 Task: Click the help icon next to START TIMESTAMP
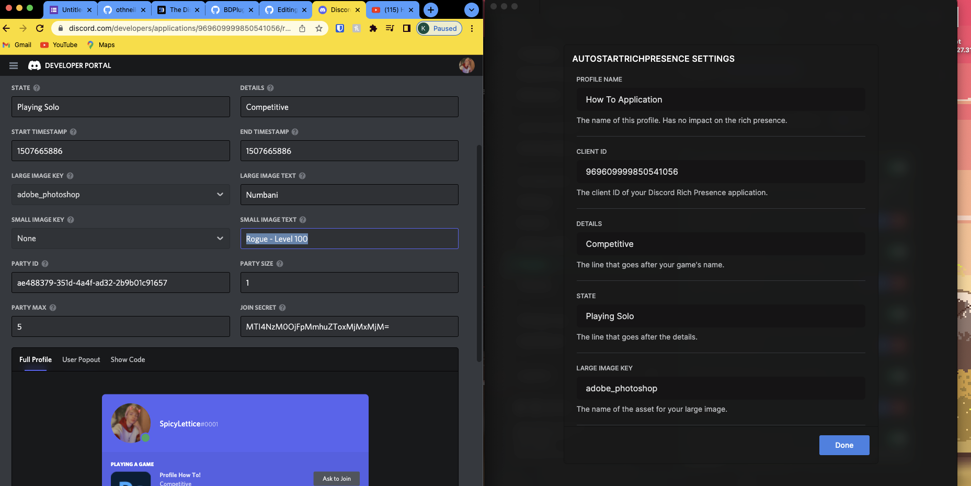point(73,132)
